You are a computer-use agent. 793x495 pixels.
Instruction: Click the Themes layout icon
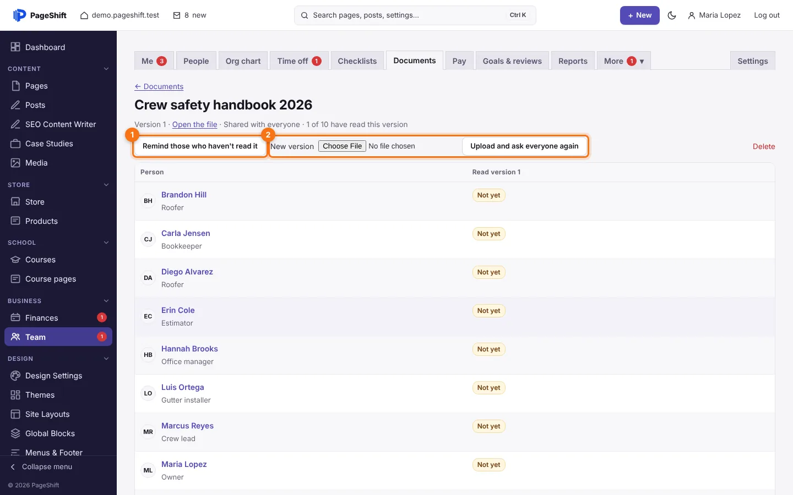(15, 395)
